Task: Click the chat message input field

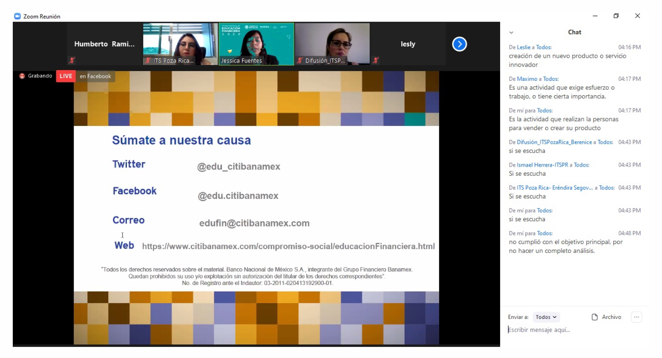Action: (x=571, y=330)
